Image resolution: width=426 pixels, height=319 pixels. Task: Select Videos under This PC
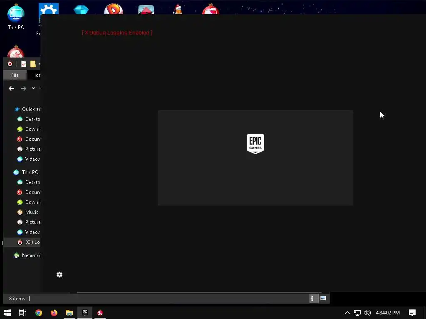[29, 232]
